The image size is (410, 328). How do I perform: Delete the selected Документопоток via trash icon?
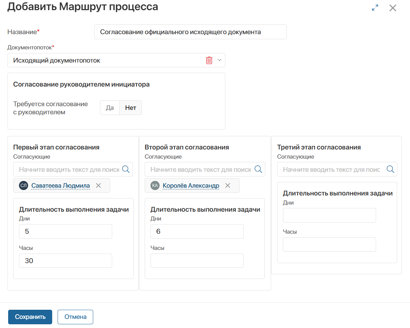(209, 60)
